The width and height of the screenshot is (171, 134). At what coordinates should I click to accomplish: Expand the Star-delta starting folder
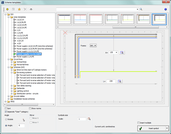point(12,86)
